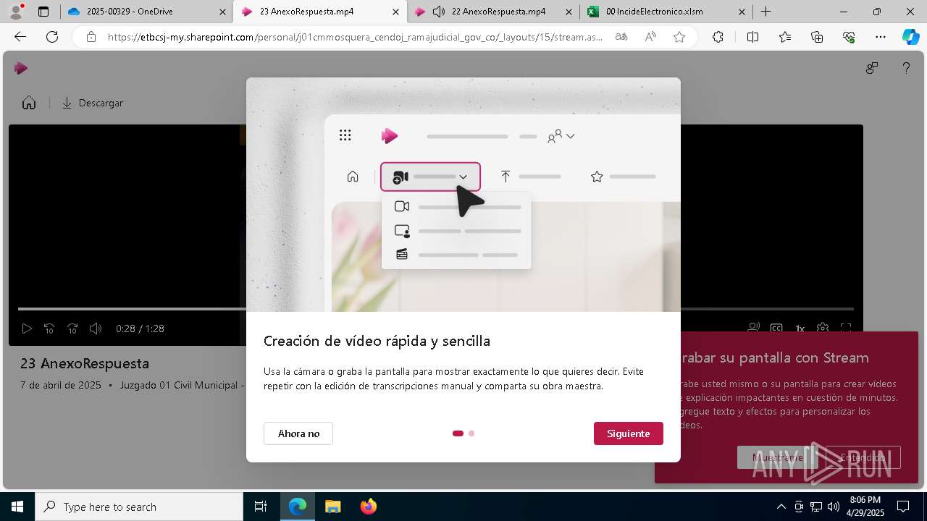View site information lock icon
Image resolution: width=927 pixels, height=521 pixels.
pos(91,37)
